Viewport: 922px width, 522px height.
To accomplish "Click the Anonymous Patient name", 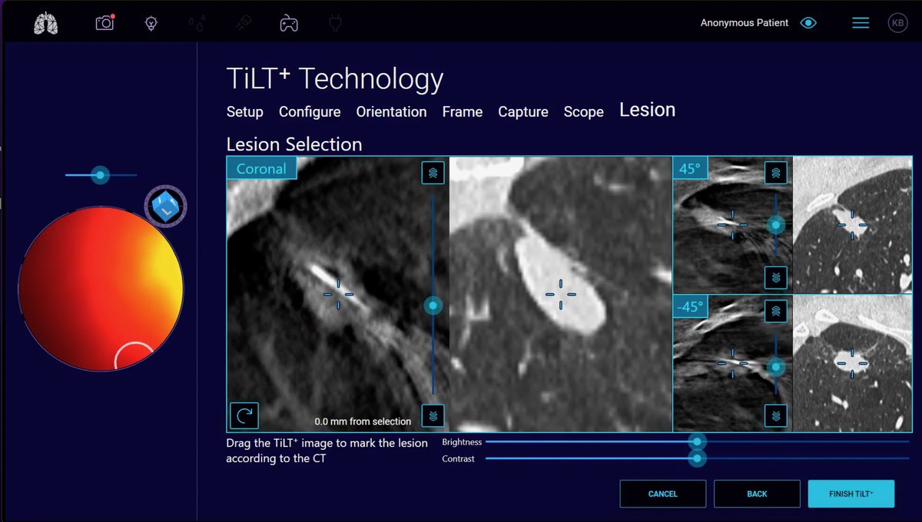I will click(745, 23).
